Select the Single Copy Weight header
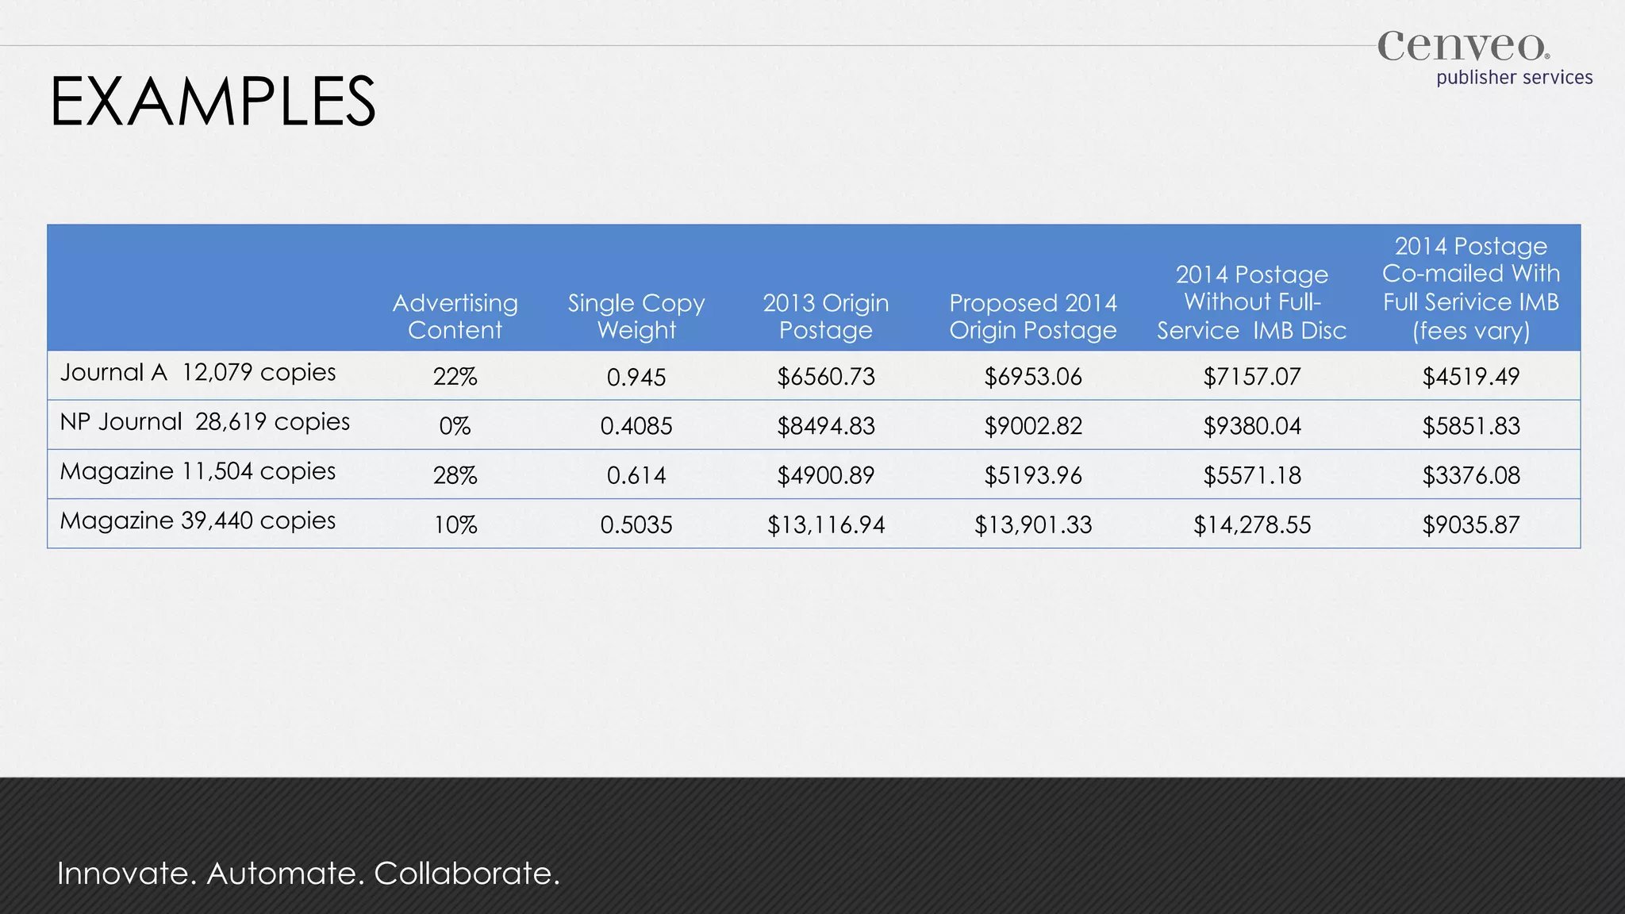Viewport: 1625px width, 914px height. (x=636, y=316)
